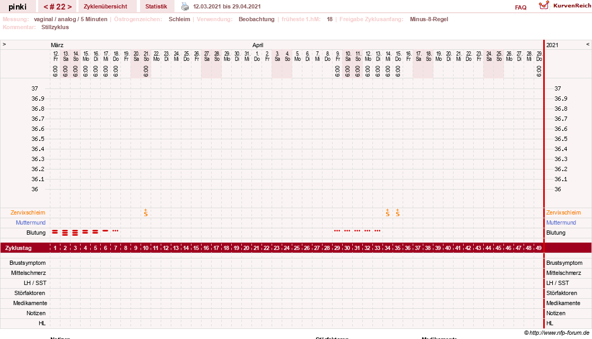Click heavy bleeding mark on cycle day 2
The image size is (592, 339).
pyautogui.click(x=65, y=233)
